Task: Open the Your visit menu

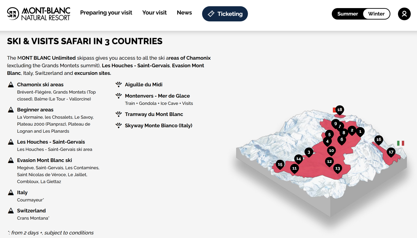Action: point(154,13)
